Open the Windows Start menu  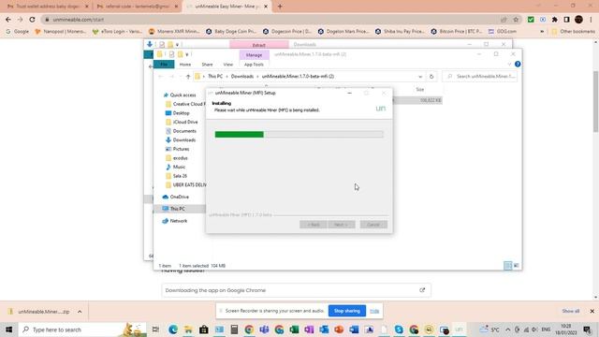coord(8,330)
